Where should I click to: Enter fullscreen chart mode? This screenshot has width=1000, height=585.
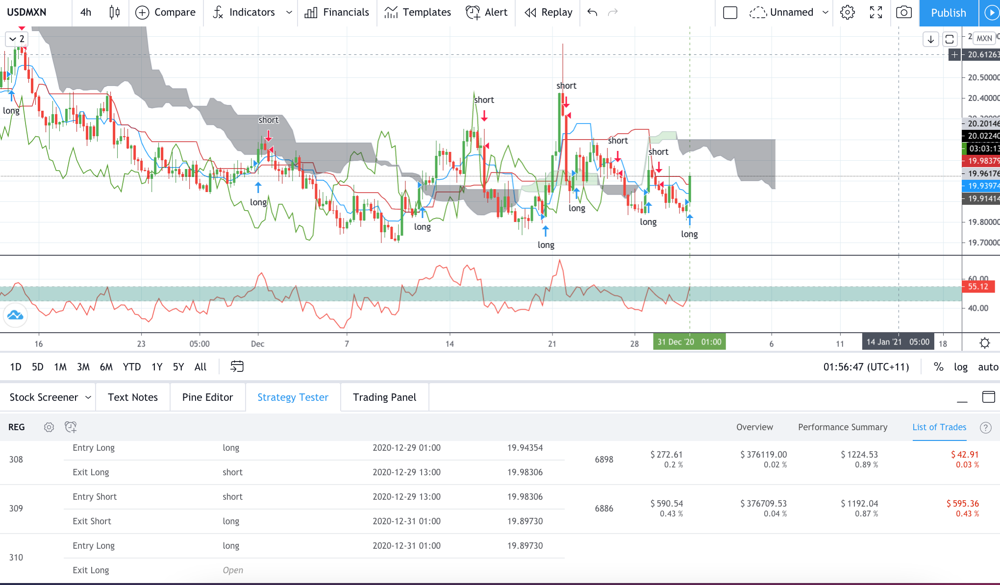tap(876, 12)
